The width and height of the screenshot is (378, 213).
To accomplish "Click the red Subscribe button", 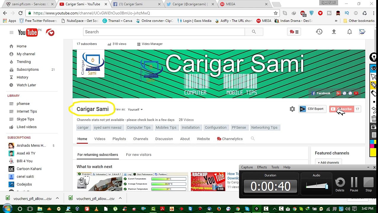I will tap(342, 109).
